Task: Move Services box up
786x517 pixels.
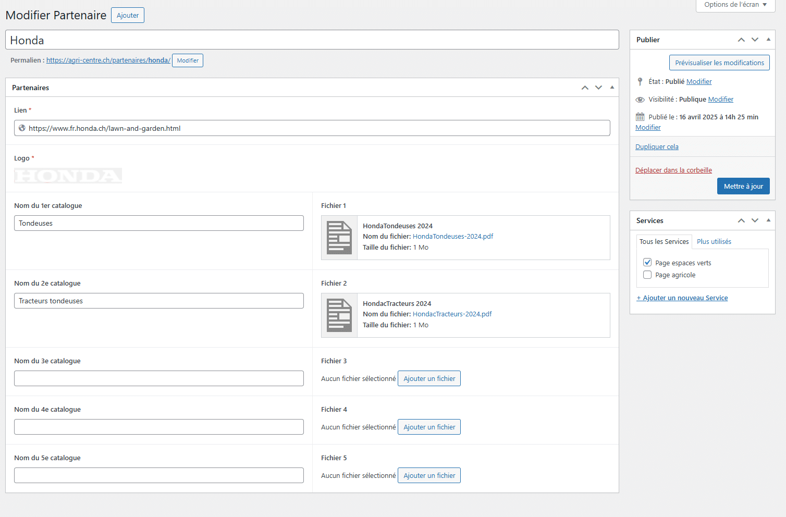Action: click(x=741, y=220)
